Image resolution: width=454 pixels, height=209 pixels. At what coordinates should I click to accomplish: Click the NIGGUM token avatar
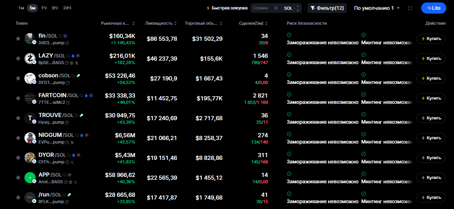tap(30, 138)
